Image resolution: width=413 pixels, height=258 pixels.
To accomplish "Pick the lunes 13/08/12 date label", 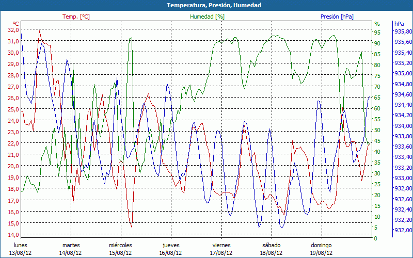I will (x=20, y=249).
